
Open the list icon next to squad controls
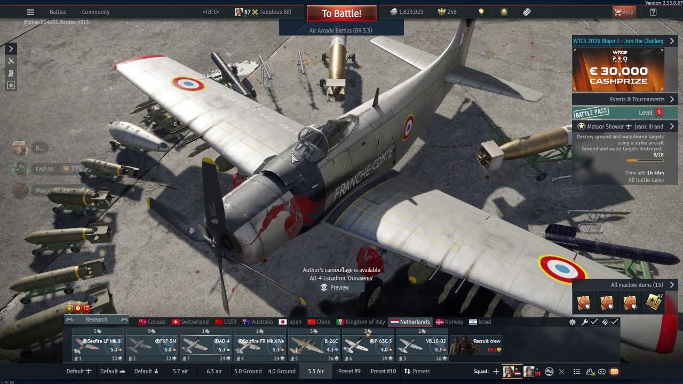[x=576, y=371]
